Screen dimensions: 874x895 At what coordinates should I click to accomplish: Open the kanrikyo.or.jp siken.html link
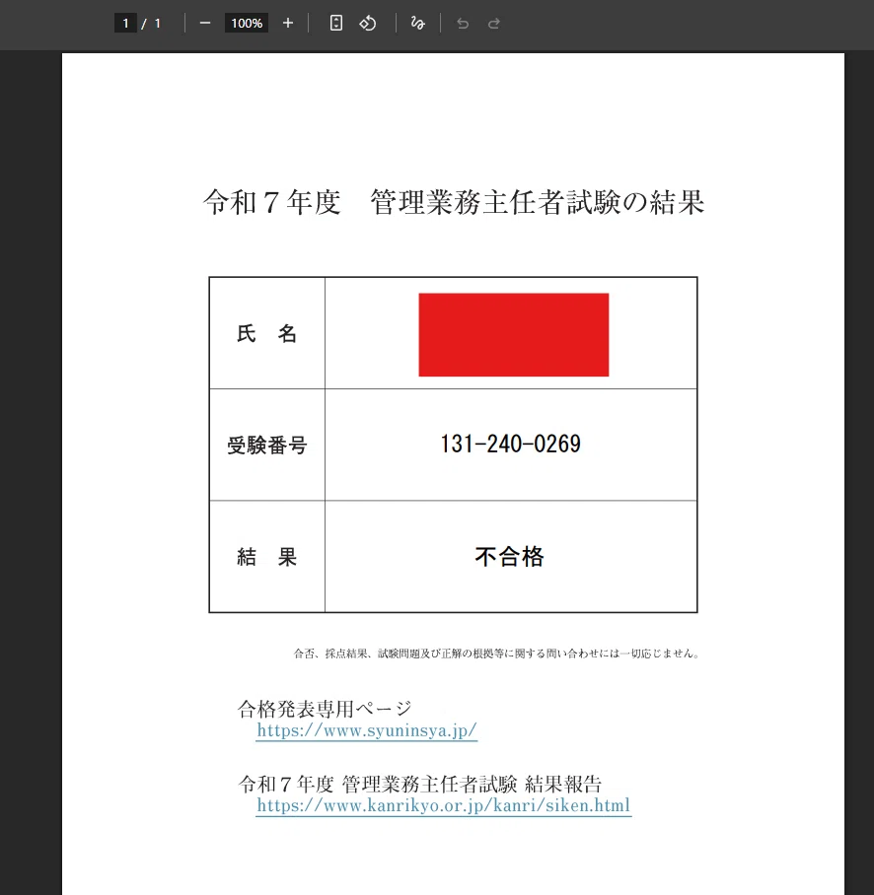443,805
